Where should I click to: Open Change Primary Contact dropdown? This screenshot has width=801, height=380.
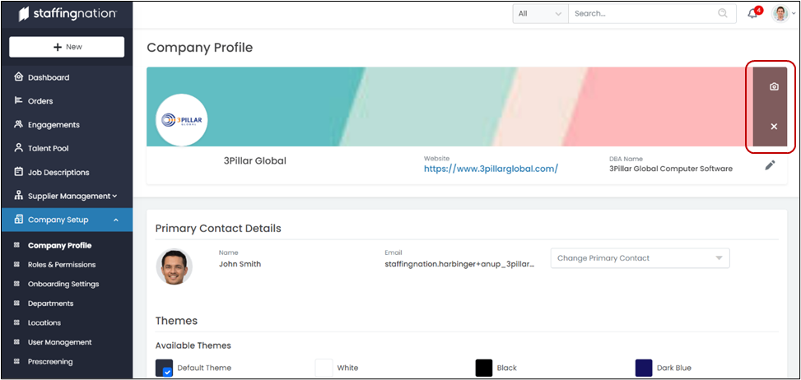click(x=640, y=258)
